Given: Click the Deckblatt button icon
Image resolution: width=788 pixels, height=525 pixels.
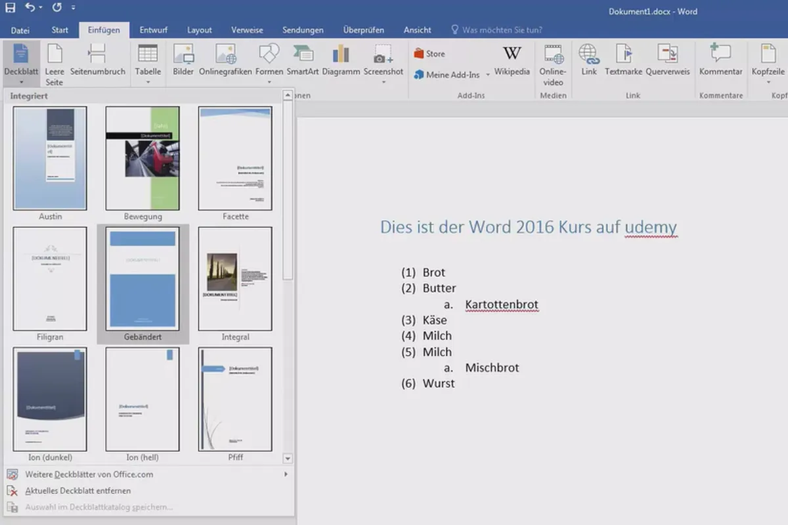Looking at the screenshot, I should pyautogui.click(x=21, y=54).
